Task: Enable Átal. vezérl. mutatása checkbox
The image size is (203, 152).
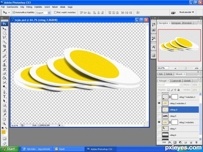Action: point(55,12)
